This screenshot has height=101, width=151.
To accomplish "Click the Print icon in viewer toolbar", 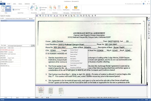I will pyautogui.click(x=66, y=16).
